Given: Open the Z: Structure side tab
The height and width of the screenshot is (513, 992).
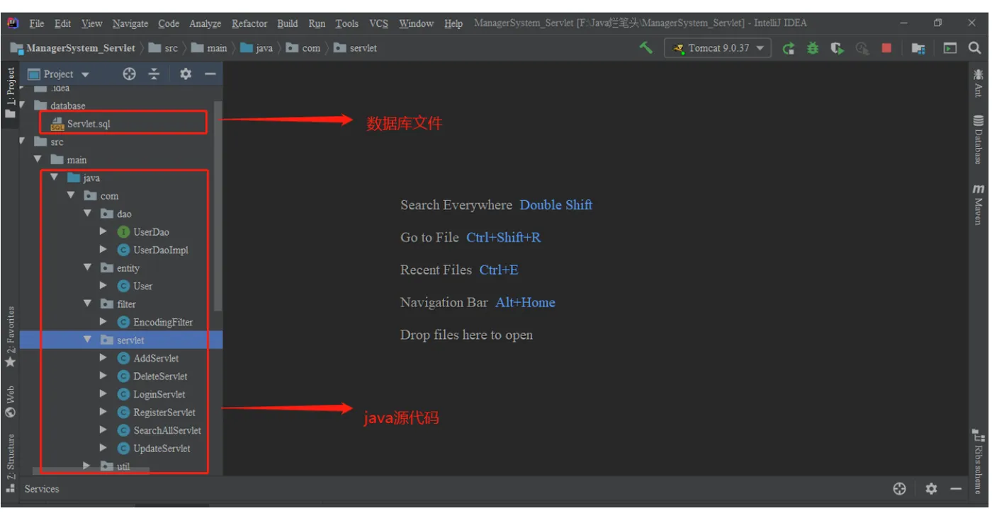Looking at the screenshot, I should click(x=11, y=463).
